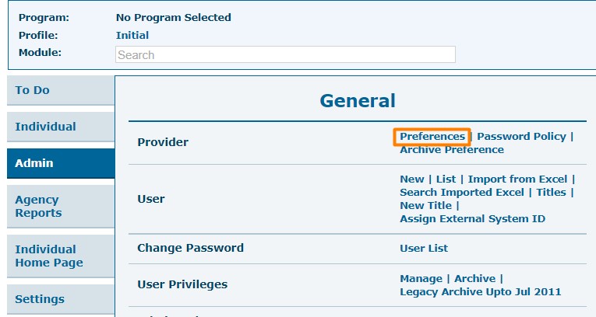Screen dimensions: 596x317
Task: Open the Archive Preference link
Action: click(452, 150)
